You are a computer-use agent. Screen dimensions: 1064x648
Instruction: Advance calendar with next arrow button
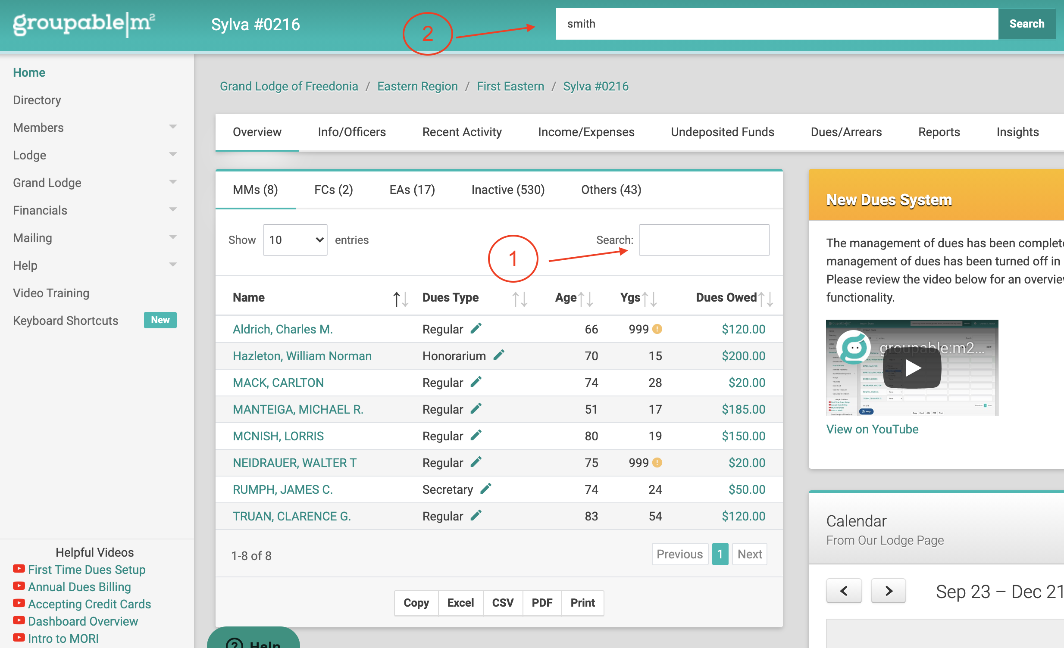[888, 591]
